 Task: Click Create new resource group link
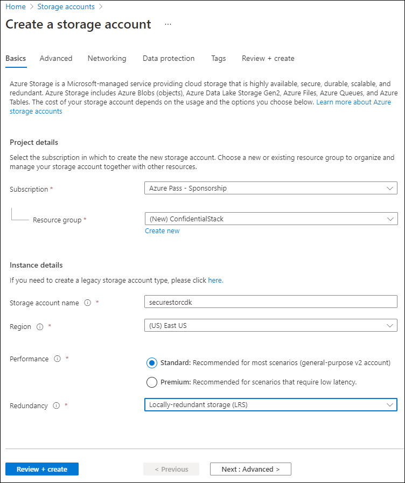click(162, 231)
